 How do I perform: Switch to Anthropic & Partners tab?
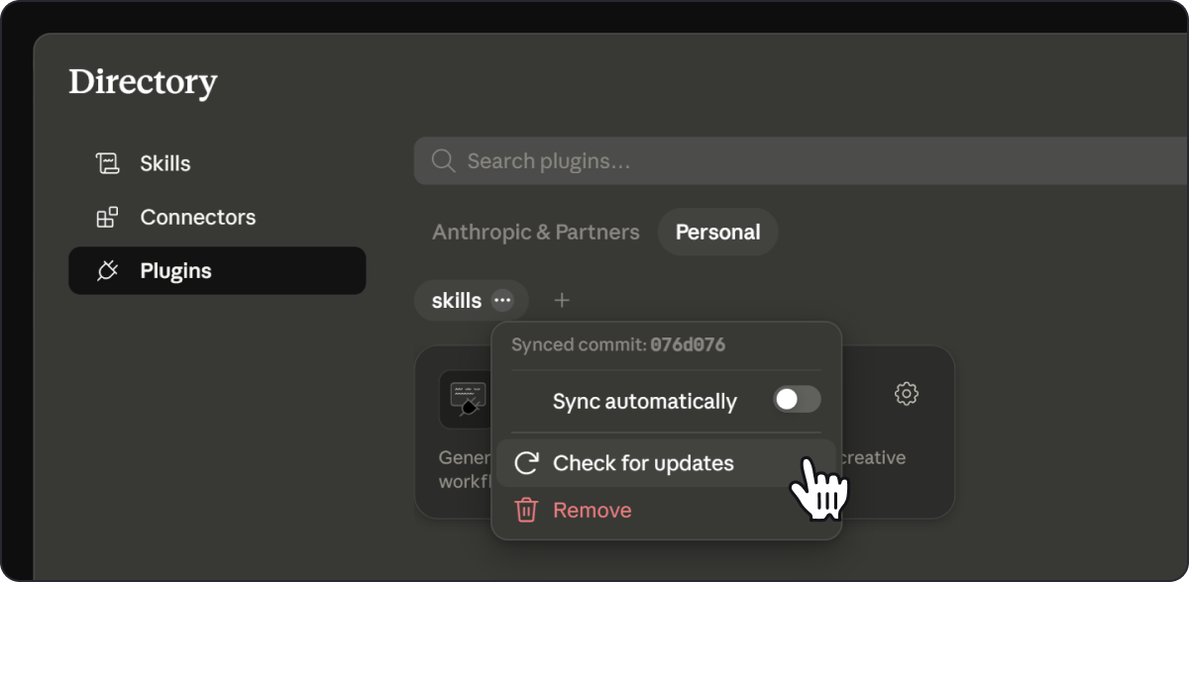(x=536, y=233)
